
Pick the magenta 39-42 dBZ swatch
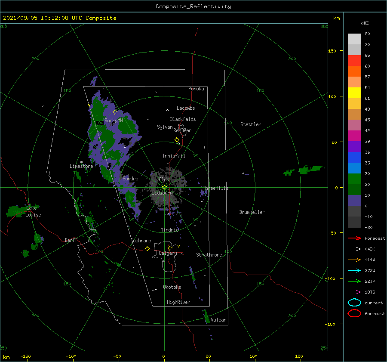coord(354,136)
